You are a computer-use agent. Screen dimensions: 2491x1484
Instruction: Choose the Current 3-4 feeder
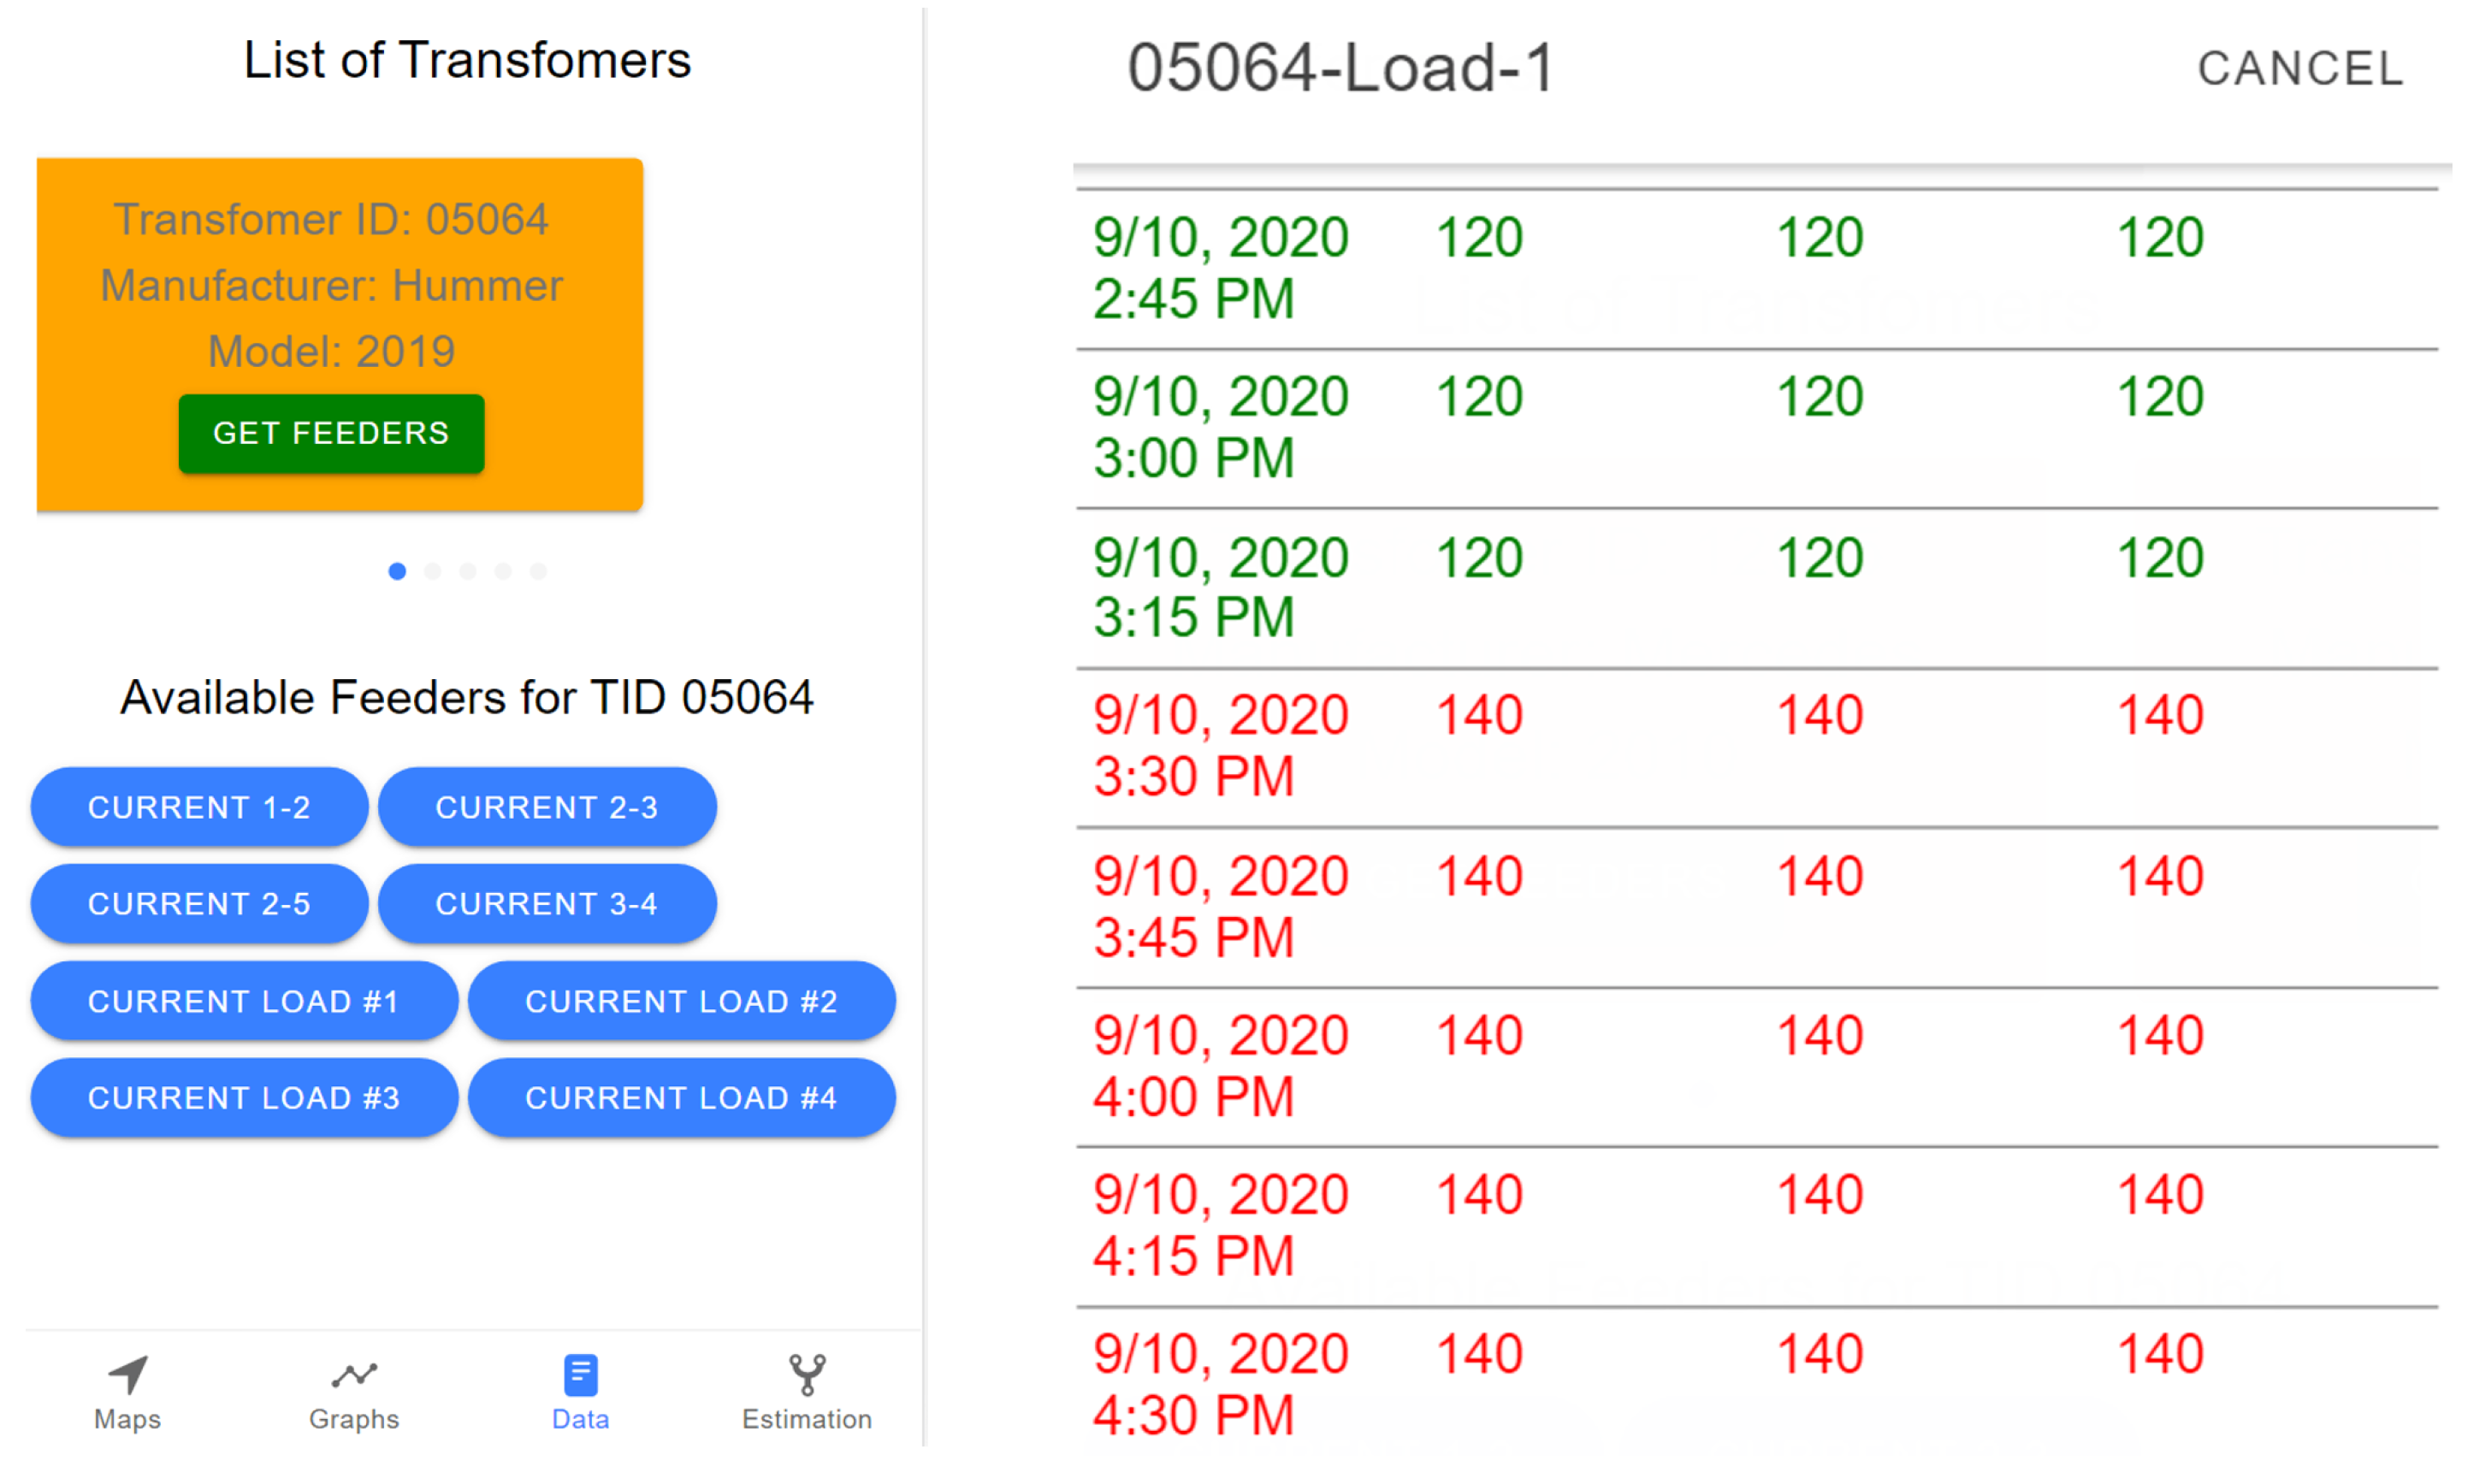coord(547,905)
